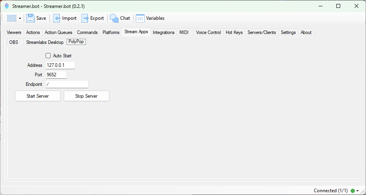Open the OBS sub-tab
Screen dimensions: 366x195
(14, 42)
